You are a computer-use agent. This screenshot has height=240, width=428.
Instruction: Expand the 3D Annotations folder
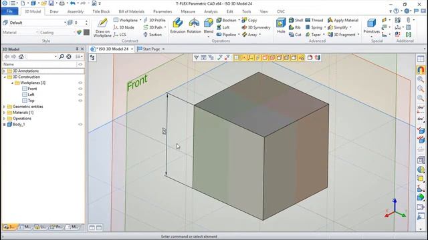pos(4,71)
